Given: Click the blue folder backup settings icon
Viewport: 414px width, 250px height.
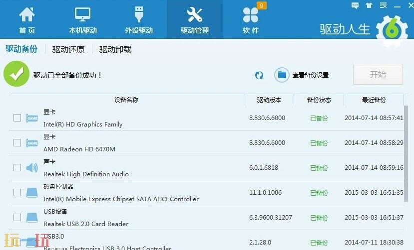Looking at the screenshot, I should (282, 75).
